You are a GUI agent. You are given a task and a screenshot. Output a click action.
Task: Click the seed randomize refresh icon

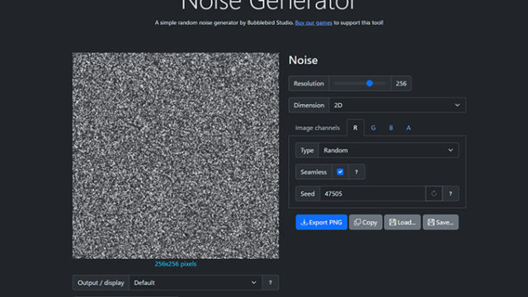coord(434,194)
